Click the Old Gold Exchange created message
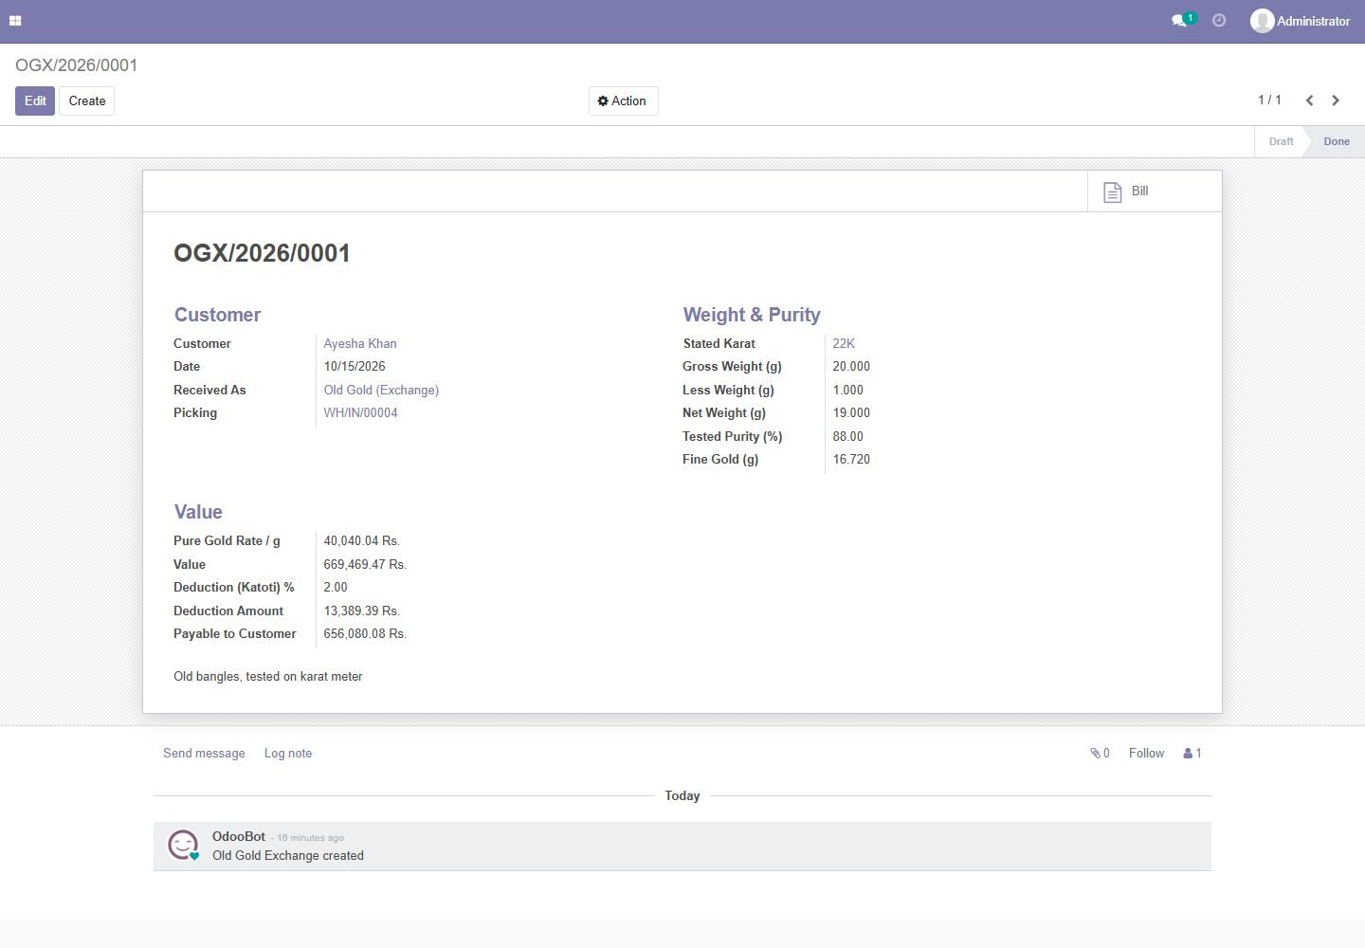1365x948 pixels. point(288,856)
